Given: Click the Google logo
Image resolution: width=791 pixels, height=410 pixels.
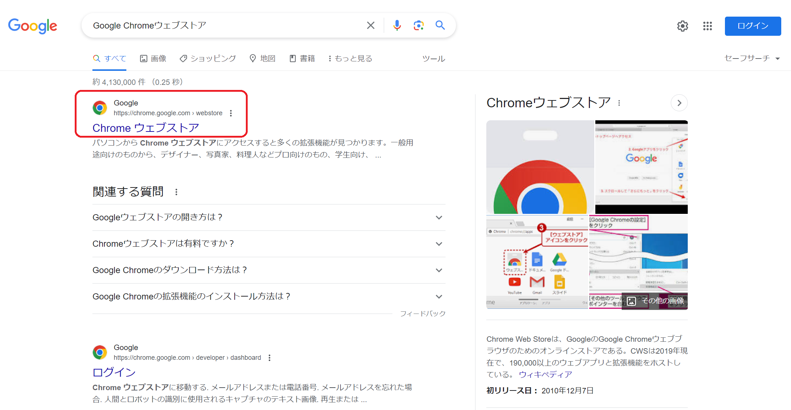Looking at the screenshot, I should pyautogui.click(x=32, y=26).
